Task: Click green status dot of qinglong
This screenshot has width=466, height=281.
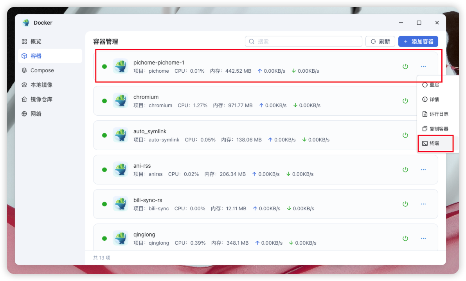Action: [x=104, y=238]
